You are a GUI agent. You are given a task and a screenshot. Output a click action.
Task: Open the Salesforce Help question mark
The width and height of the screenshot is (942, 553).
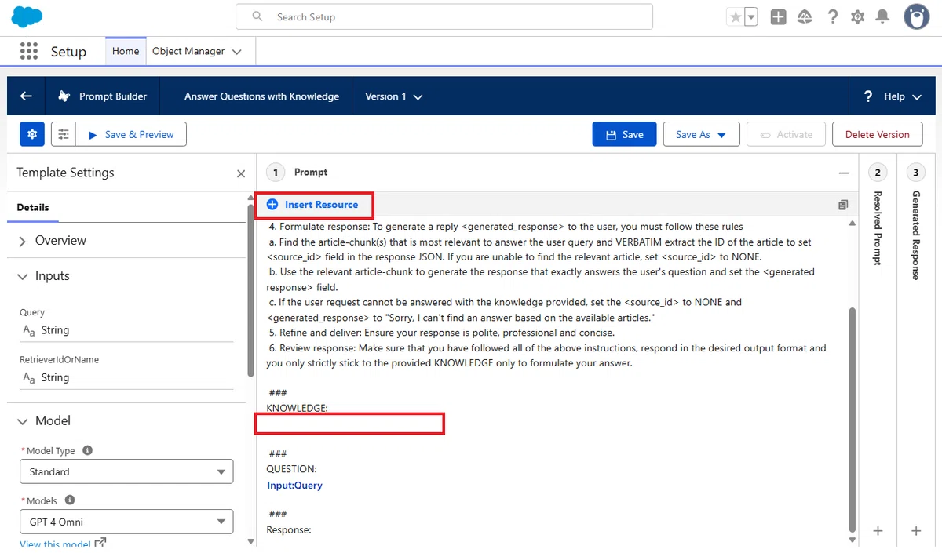[833, 16]
